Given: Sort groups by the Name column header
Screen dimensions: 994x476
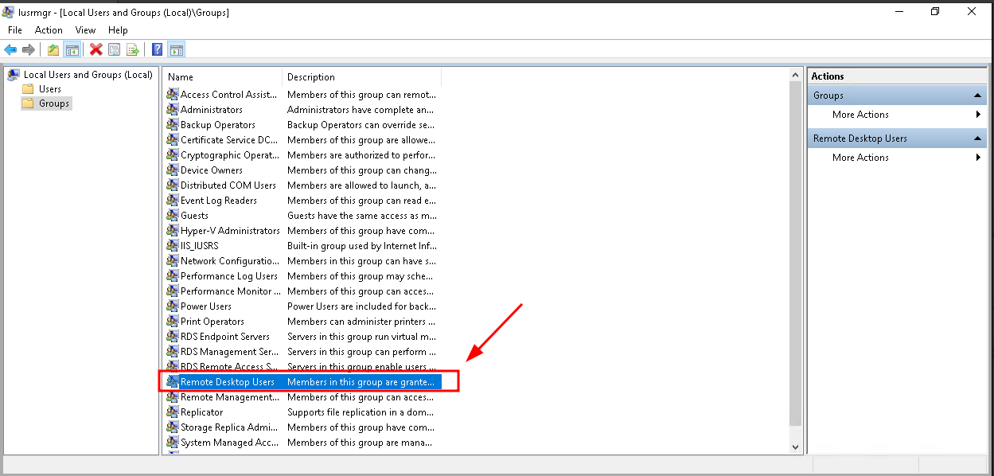Looking at the screenshot, I should click(222, 77).
